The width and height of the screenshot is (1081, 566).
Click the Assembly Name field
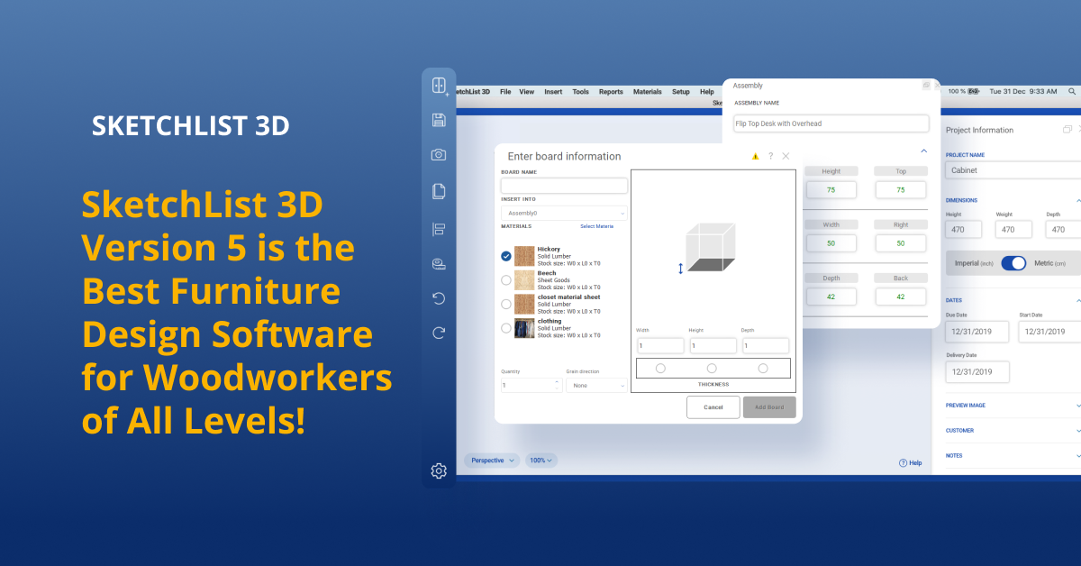click(831, 123)
